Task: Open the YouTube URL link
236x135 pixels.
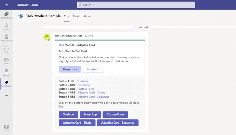Action: point(83,81)
